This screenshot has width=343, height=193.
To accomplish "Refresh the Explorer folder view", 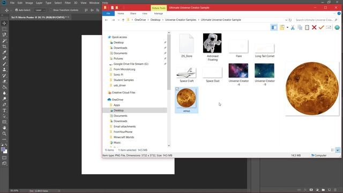I will 290,20.
